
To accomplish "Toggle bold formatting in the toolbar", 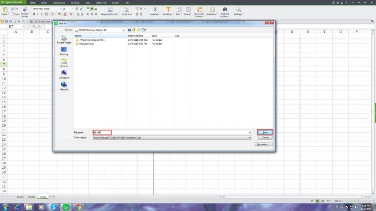I will (x=34, y=14).
